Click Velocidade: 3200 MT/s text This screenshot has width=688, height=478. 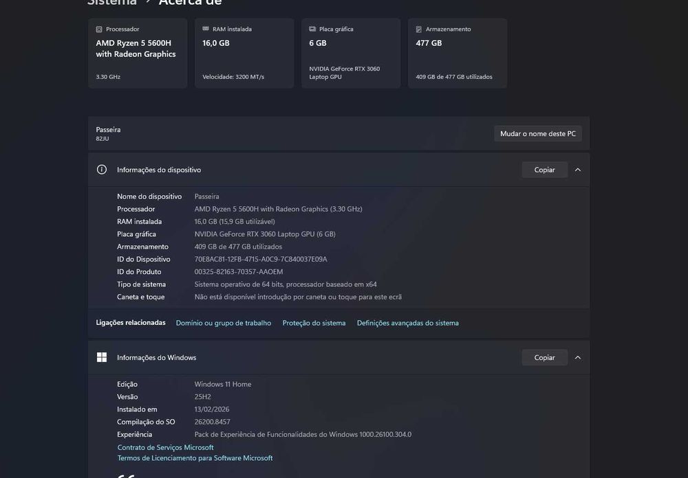click(233, 77)
